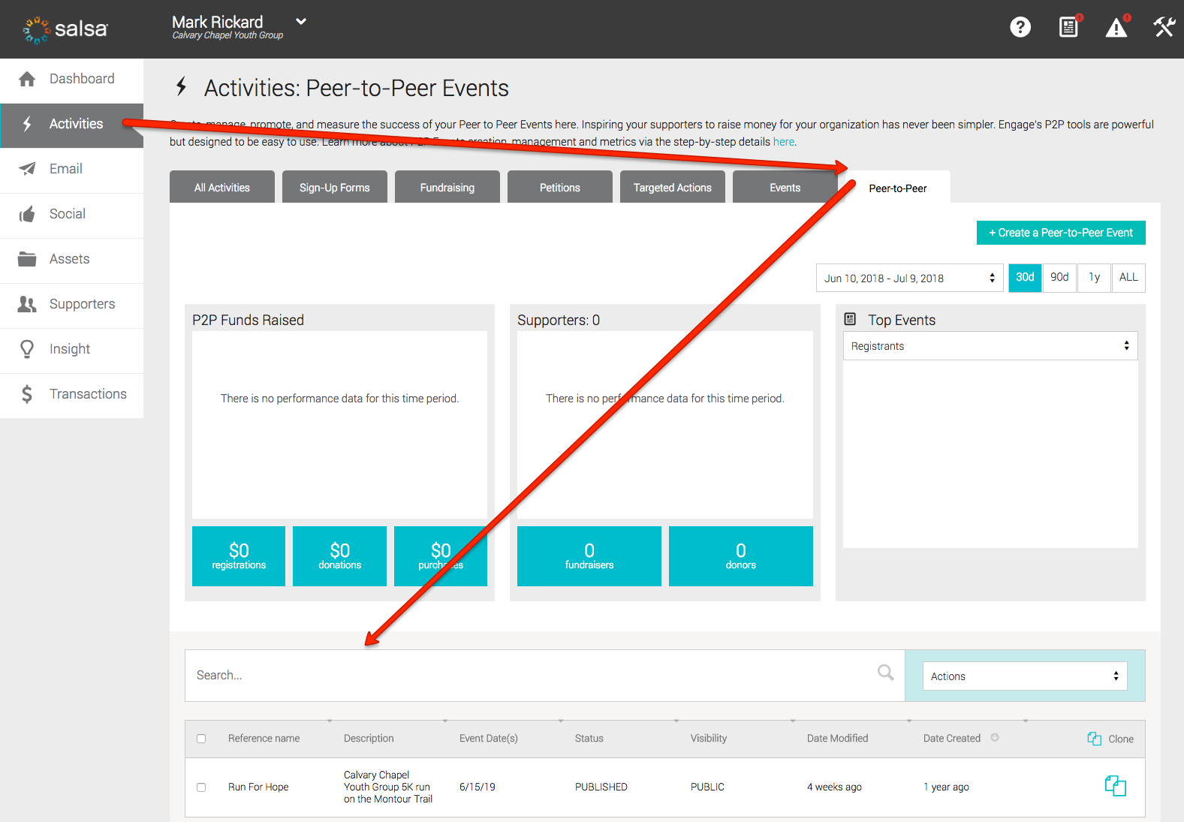The image size is (1184, 822).
Task: Sort by Date Modified column header
Action: coord(838,739)
